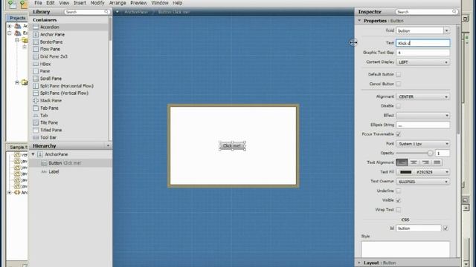Click the Library search magnifier icon
476x267 pixels.
click(x=106, y=12)
